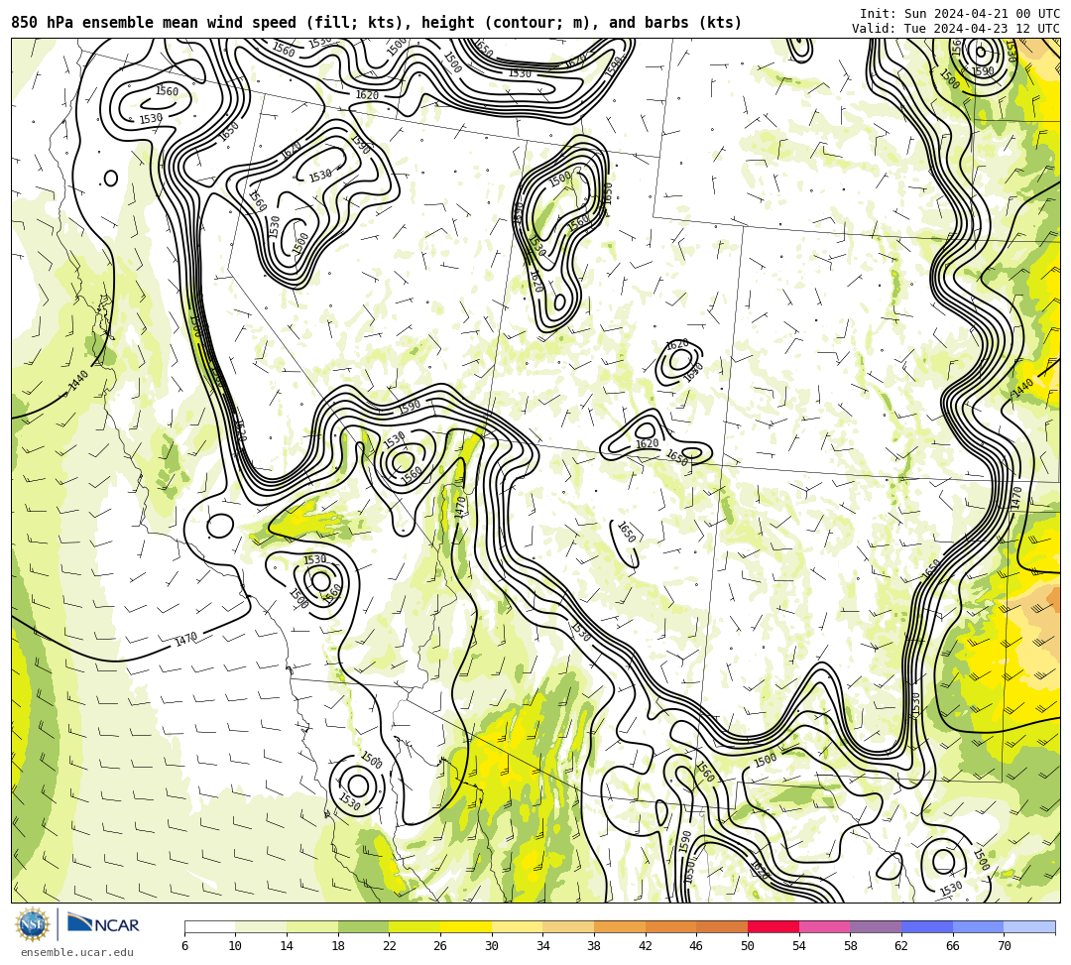Click the colorbar tick label 38
Image resolution: width=1071 pixels, height=965 pixels.
(594, 946)
